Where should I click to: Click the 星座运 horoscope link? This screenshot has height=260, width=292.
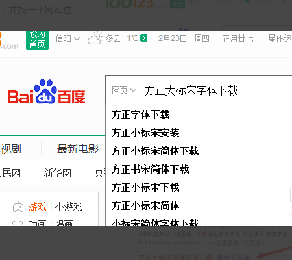[280, 39]
